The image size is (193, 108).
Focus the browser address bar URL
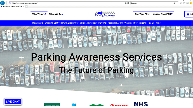(x=25, y=3)
